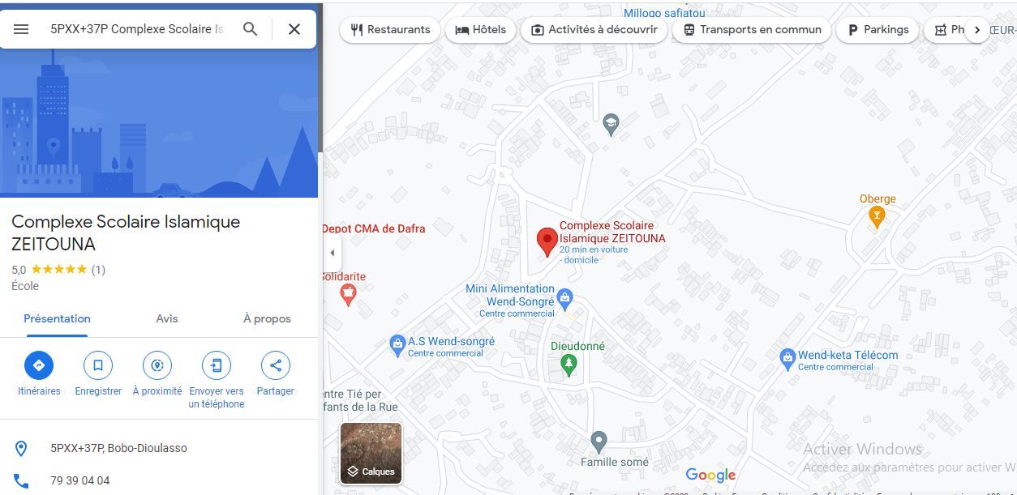
Task: Search nearby with À proximité icon
Action: 157,365
